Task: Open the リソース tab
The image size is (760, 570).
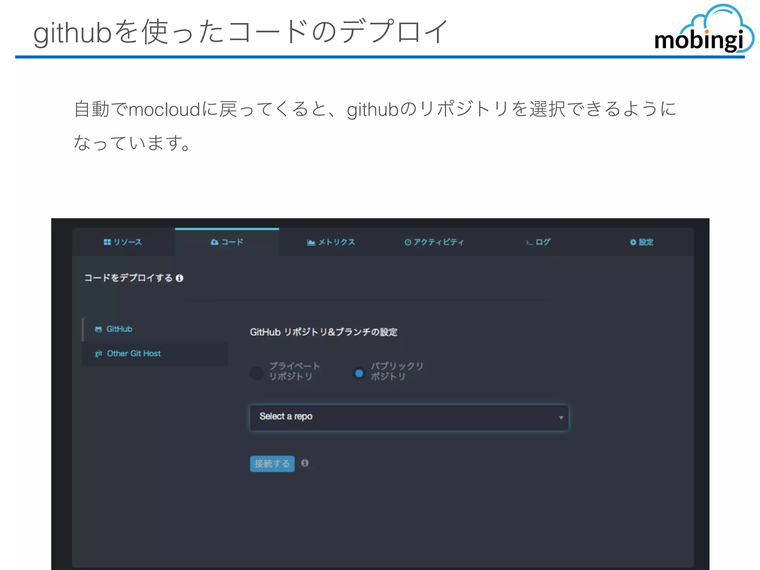Action: point(123,242)
